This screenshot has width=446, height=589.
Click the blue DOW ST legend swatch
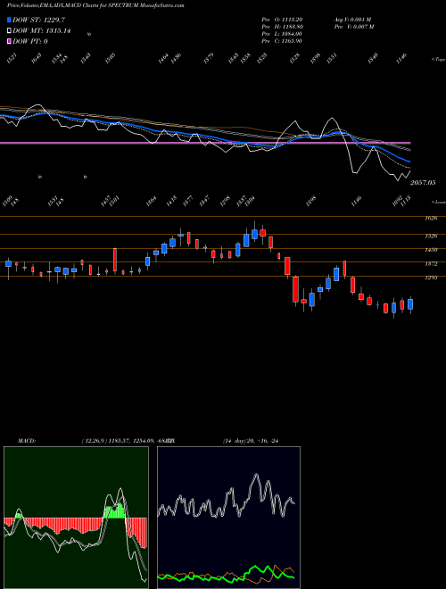click(x=10, y=20)
